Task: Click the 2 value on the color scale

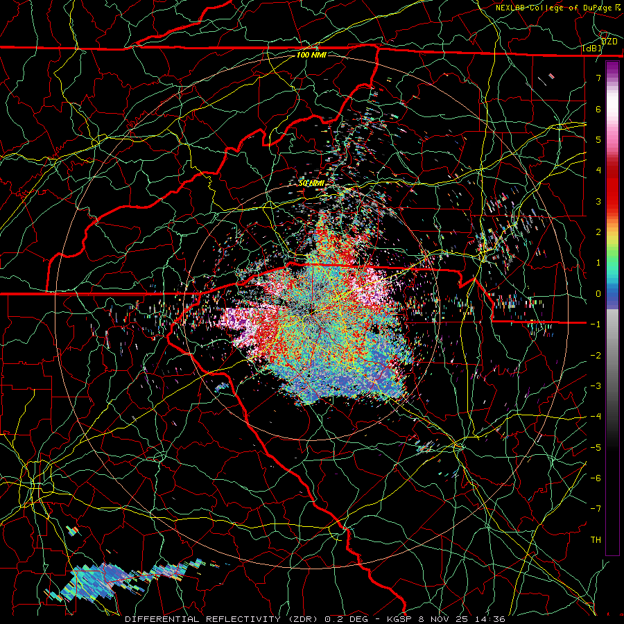Action: pos(598,232)
